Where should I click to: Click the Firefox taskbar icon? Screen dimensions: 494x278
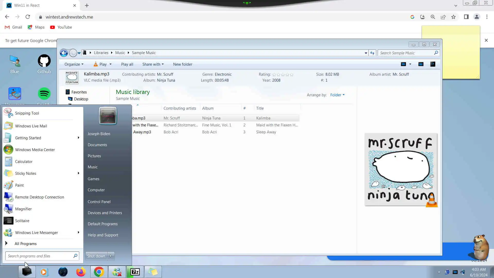[81, 272]
